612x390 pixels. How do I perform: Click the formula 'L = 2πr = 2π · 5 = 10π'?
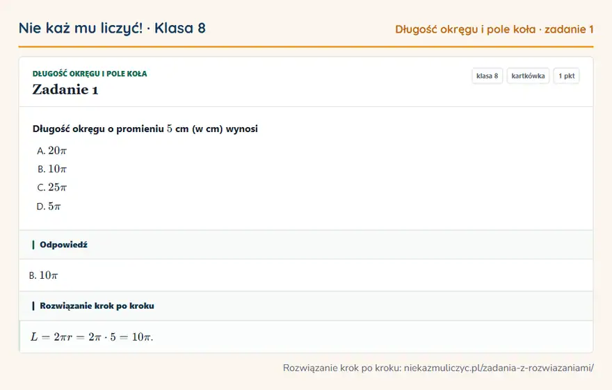tap(92, 337)
